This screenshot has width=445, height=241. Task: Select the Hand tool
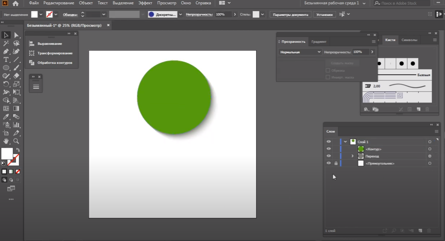pos(6,141)
